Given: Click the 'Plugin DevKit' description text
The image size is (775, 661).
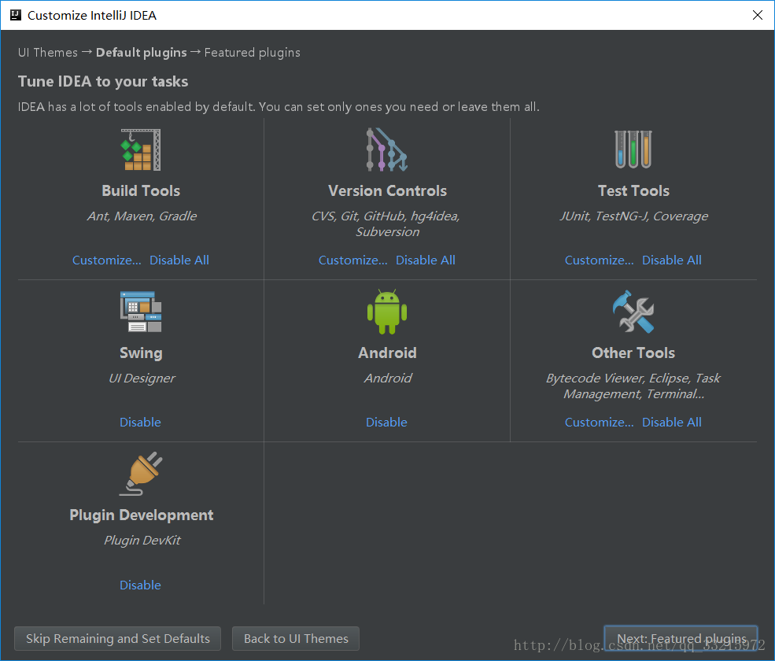Looking at the screenshot, I should (x=142, y=541).
